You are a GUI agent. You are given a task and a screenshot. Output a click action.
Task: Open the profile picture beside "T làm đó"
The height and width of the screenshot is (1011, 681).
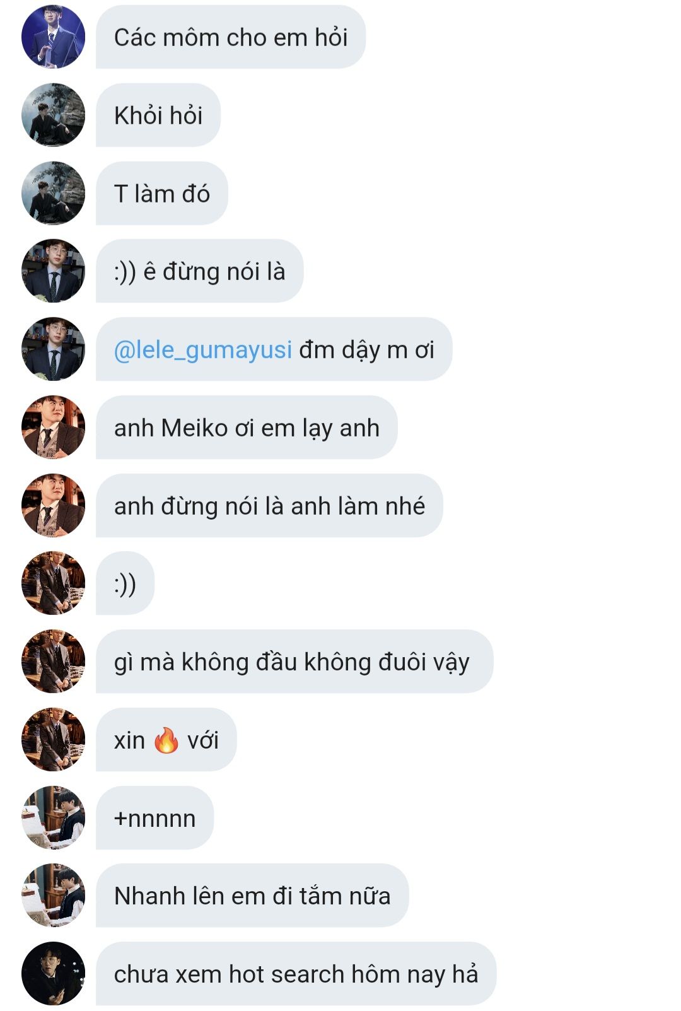point(53,193)
